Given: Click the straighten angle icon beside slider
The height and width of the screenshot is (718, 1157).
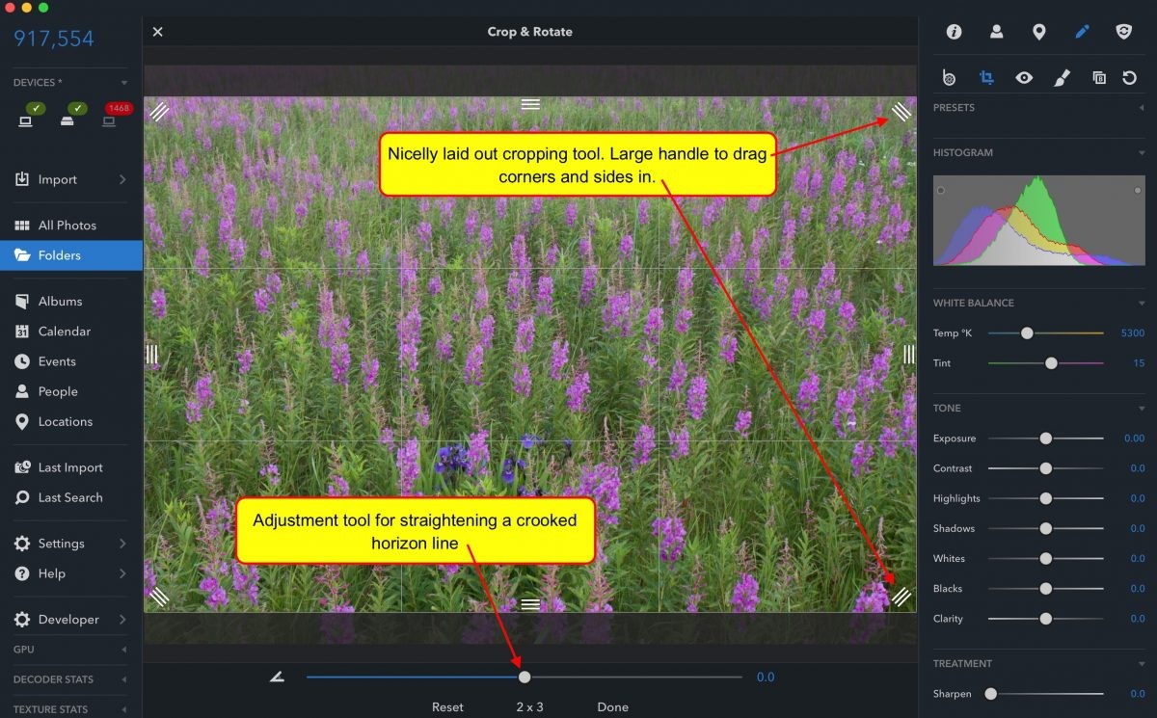Looking at the screenshot, I should point(278,677).
